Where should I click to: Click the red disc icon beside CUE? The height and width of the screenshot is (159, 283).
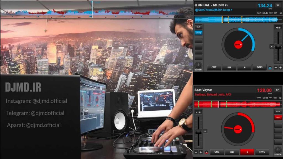206,152
